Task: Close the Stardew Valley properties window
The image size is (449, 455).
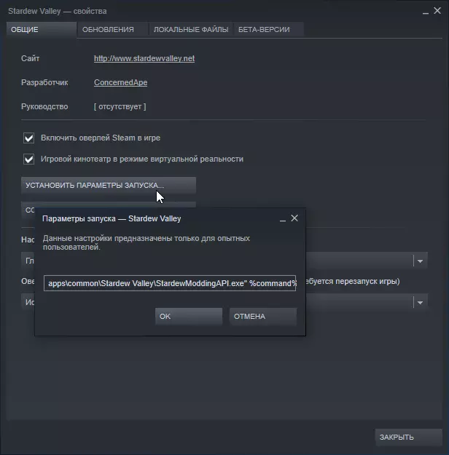Action: (437, 11)
